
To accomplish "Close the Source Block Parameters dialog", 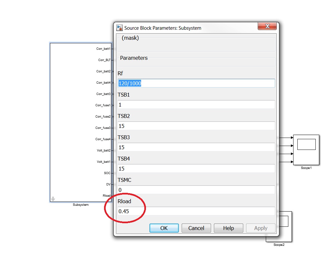I will (x=267, y=26).
